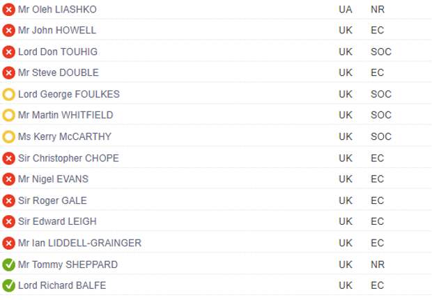Select the Sir Christopher CHOPE name
The image size is (432, 300).
point(68,158)
